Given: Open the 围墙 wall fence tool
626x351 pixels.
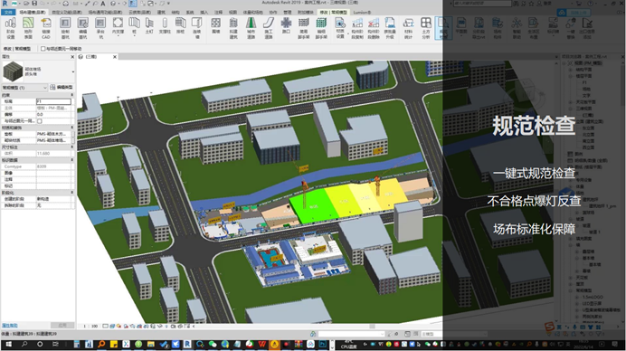Looking at the screenshot, I should tap(216, 26).
